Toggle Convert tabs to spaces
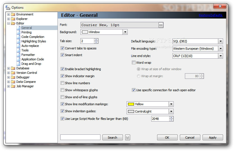 pyautogui.click(x=62, y=48)
